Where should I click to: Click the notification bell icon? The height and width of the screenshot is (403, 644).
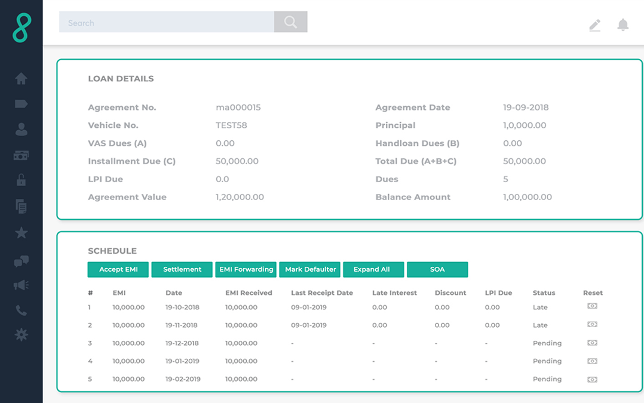(622, 24)
